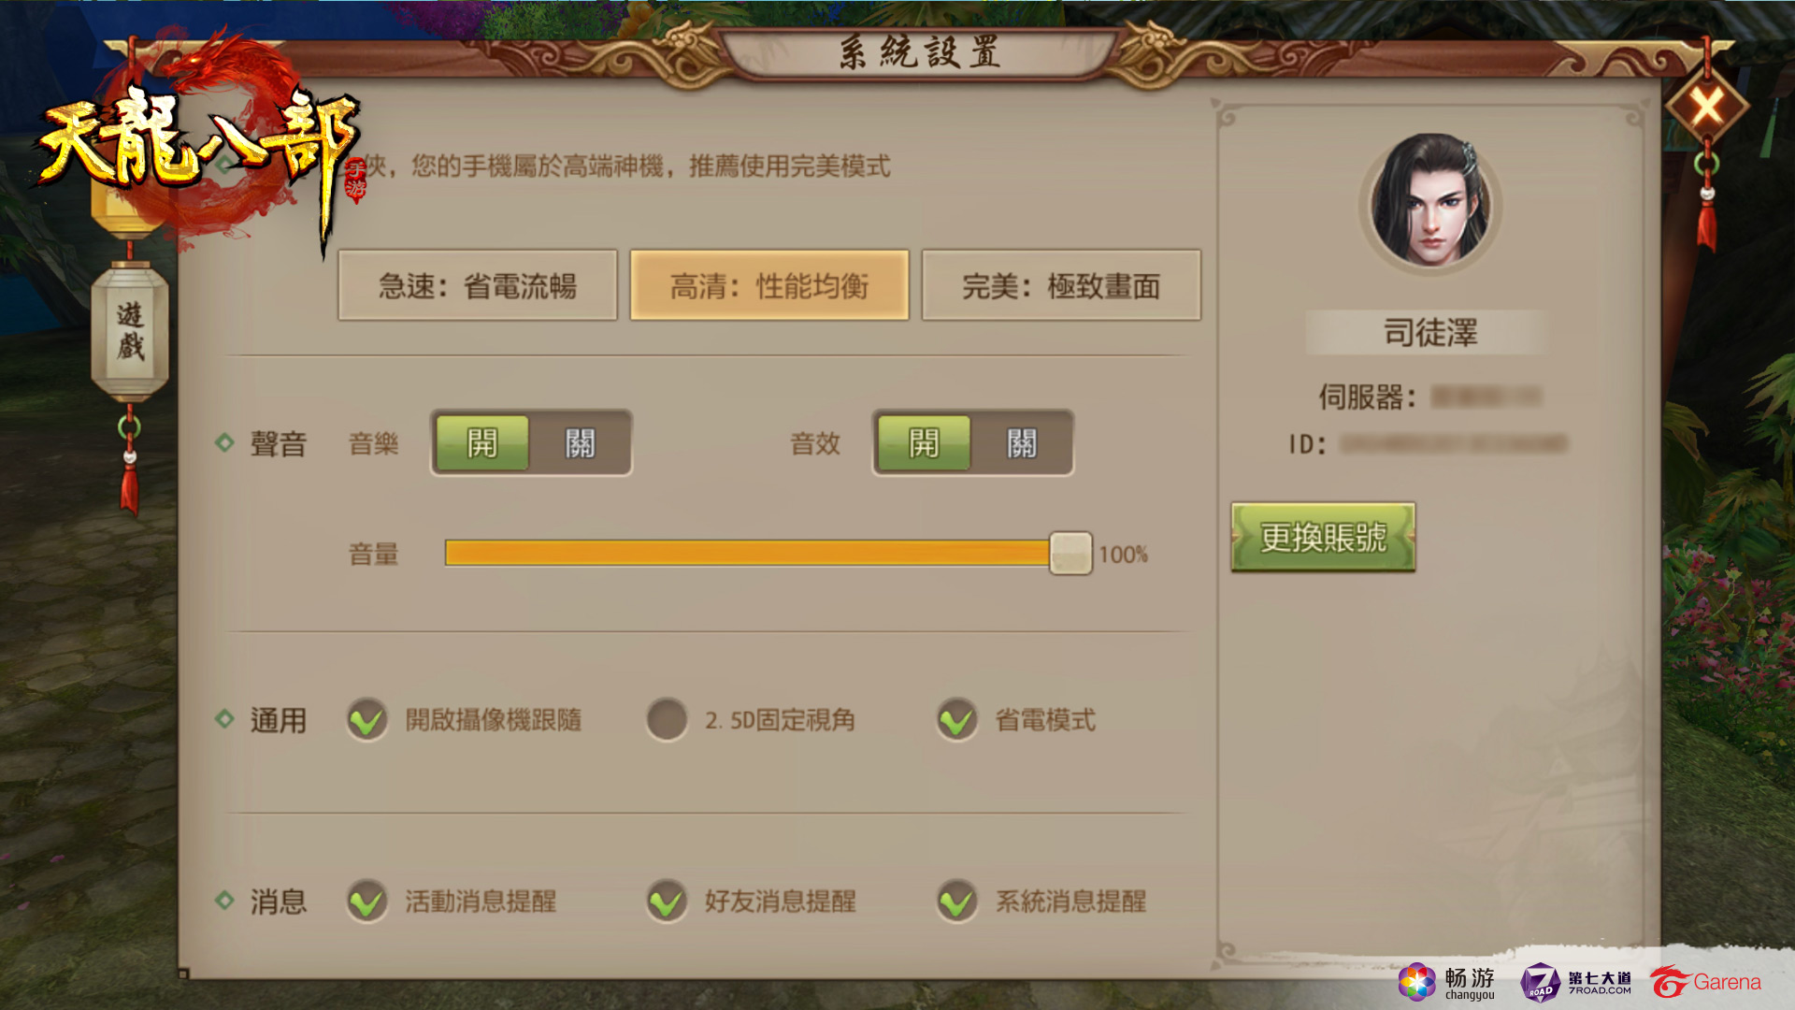Turn sound effects off with 關
Image resolution: width=1795 pixels, height=1010 pixels.
point(1022,442)
